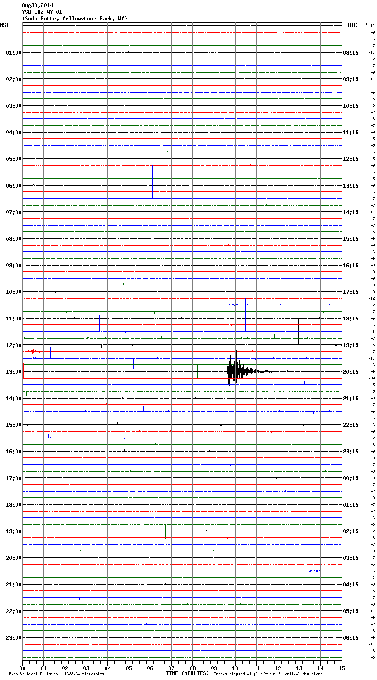Select the 14 minute axis tick label

pyautogui.click(x=320, y=668)
